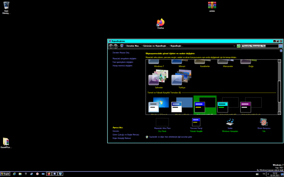Open Erişim Kolaylığı Merkezi link

tap(121, 138)
